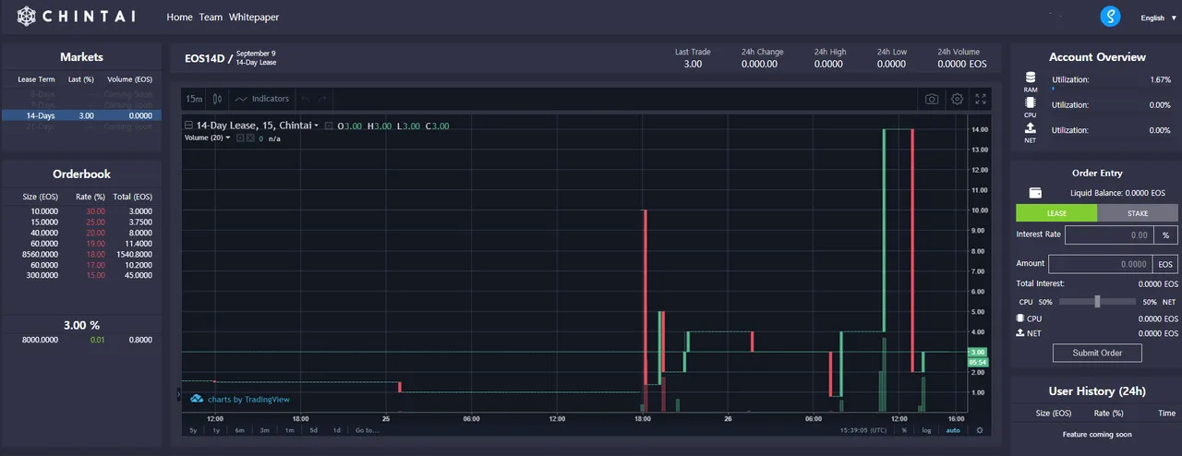This screenshot has width=1182, height=456.
Task: Open the Go to... date picker
Action: [x=366, y=430]
